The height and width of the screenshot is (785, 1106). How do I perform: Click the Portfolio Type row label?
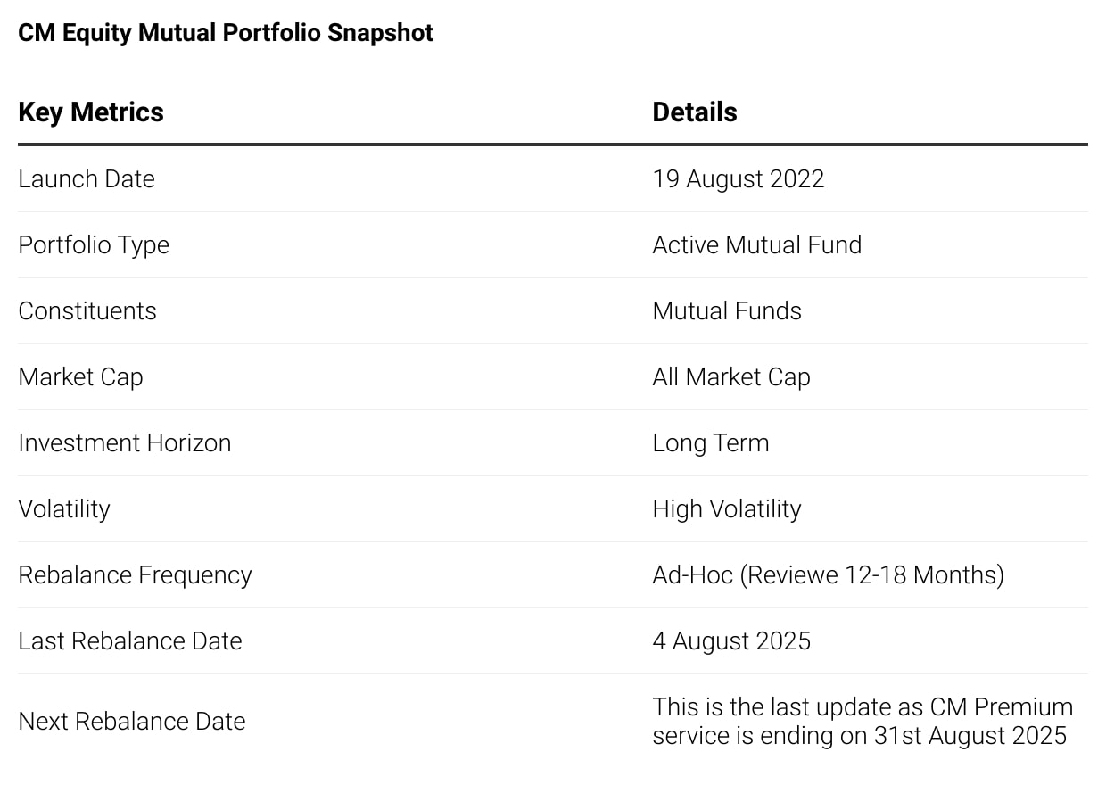[x=94, y=245]
